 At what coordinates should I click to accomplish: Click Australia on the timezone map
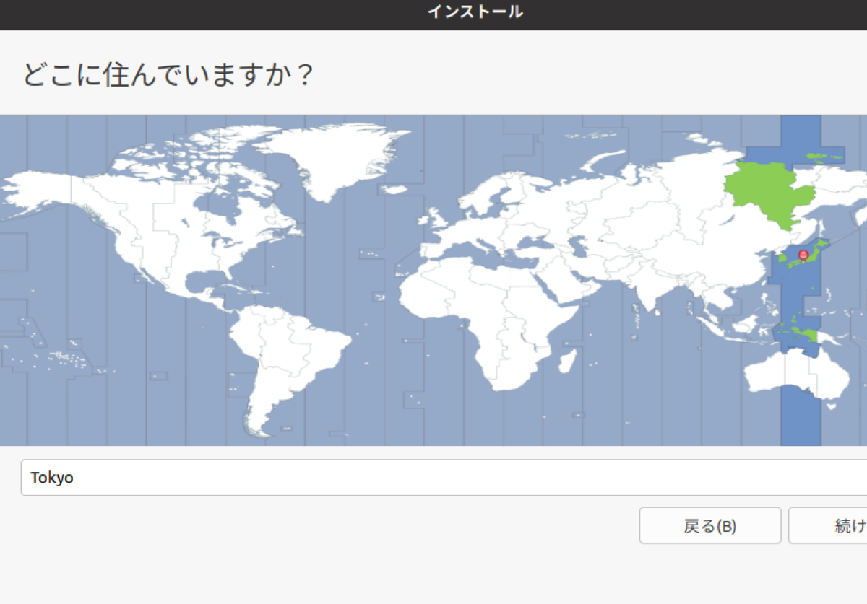click(x=797, y=374)
